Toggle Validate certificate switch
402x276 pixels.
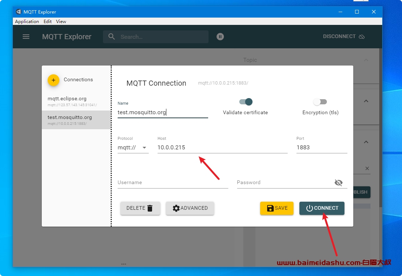coord(246,102)
